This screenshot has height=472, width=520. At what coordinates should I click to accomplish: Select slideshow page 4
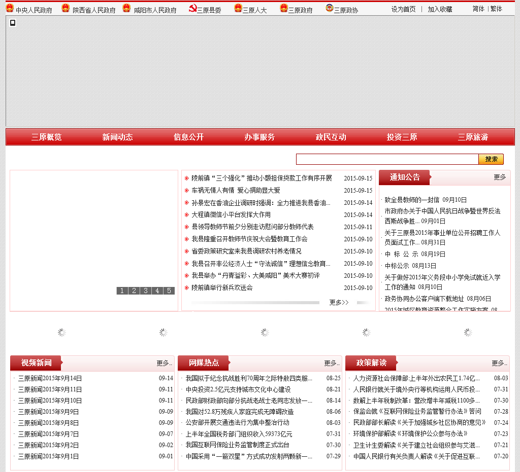click(x=157, y=291)
